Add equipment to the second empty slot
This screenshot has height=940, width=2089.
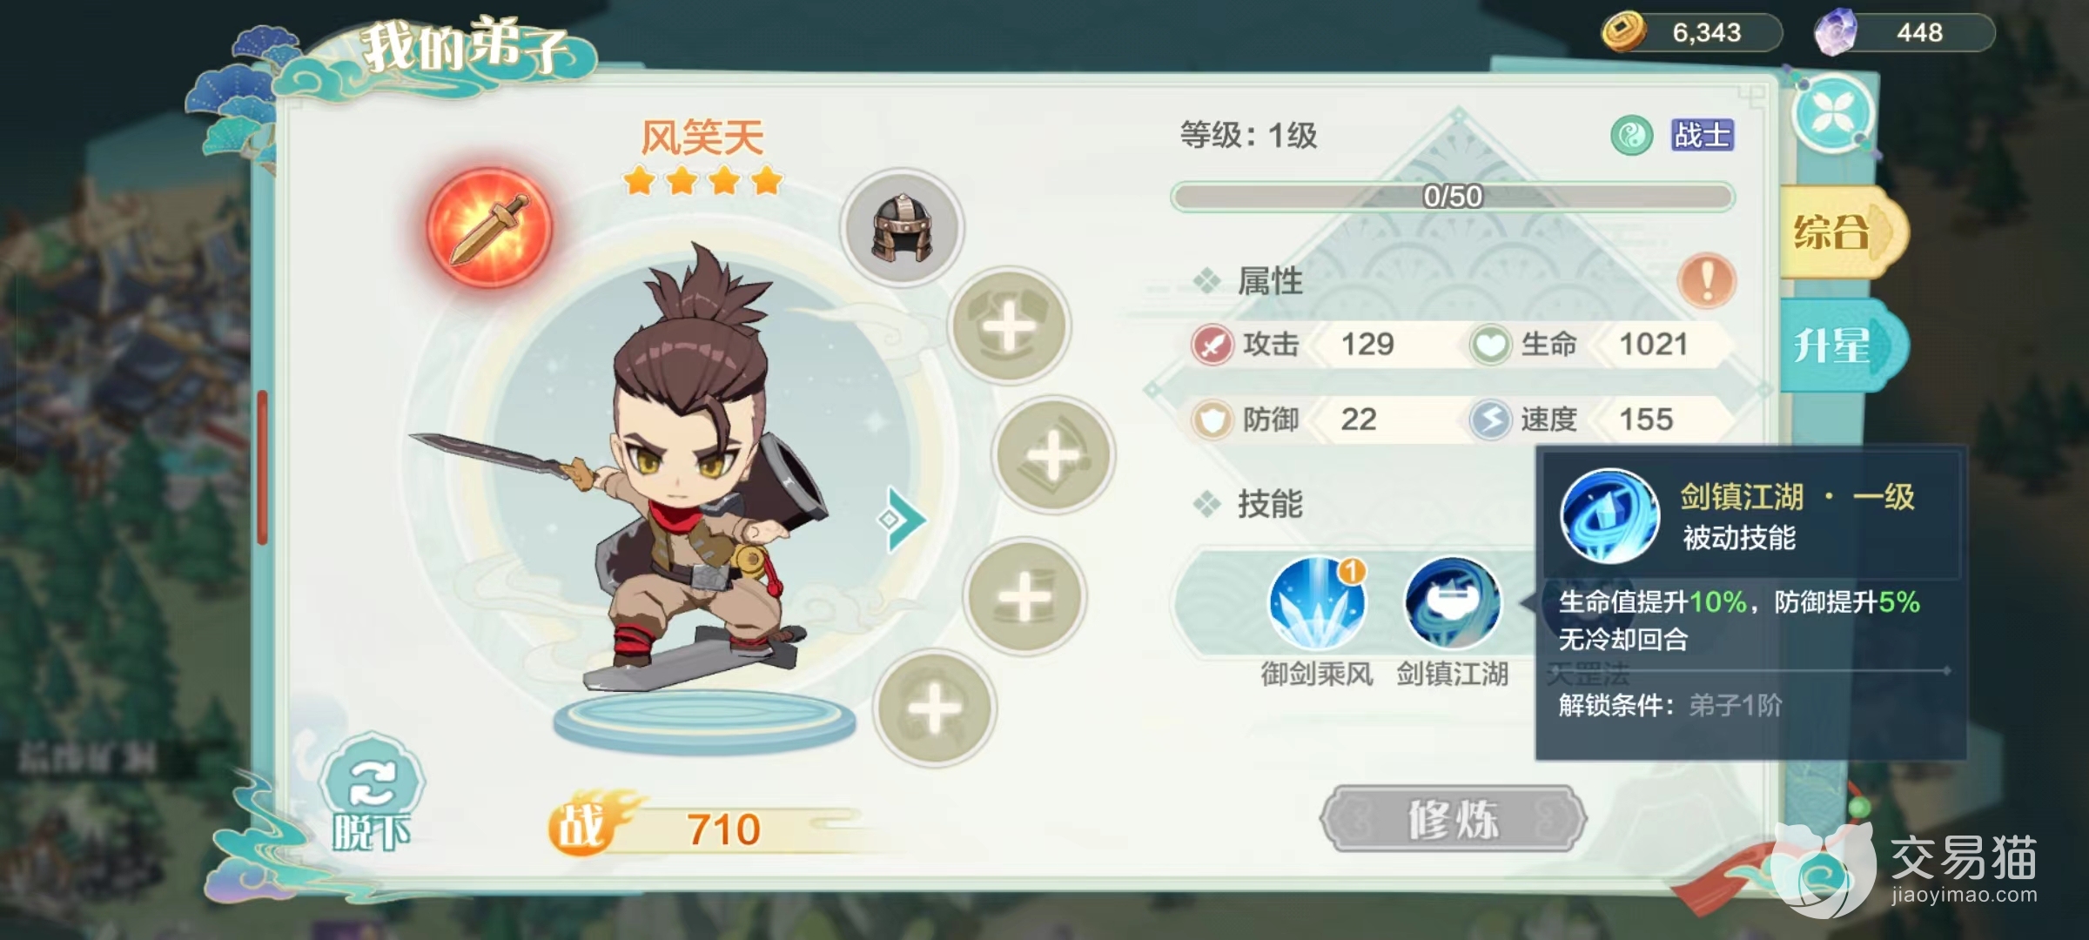tap(1054, 455)
